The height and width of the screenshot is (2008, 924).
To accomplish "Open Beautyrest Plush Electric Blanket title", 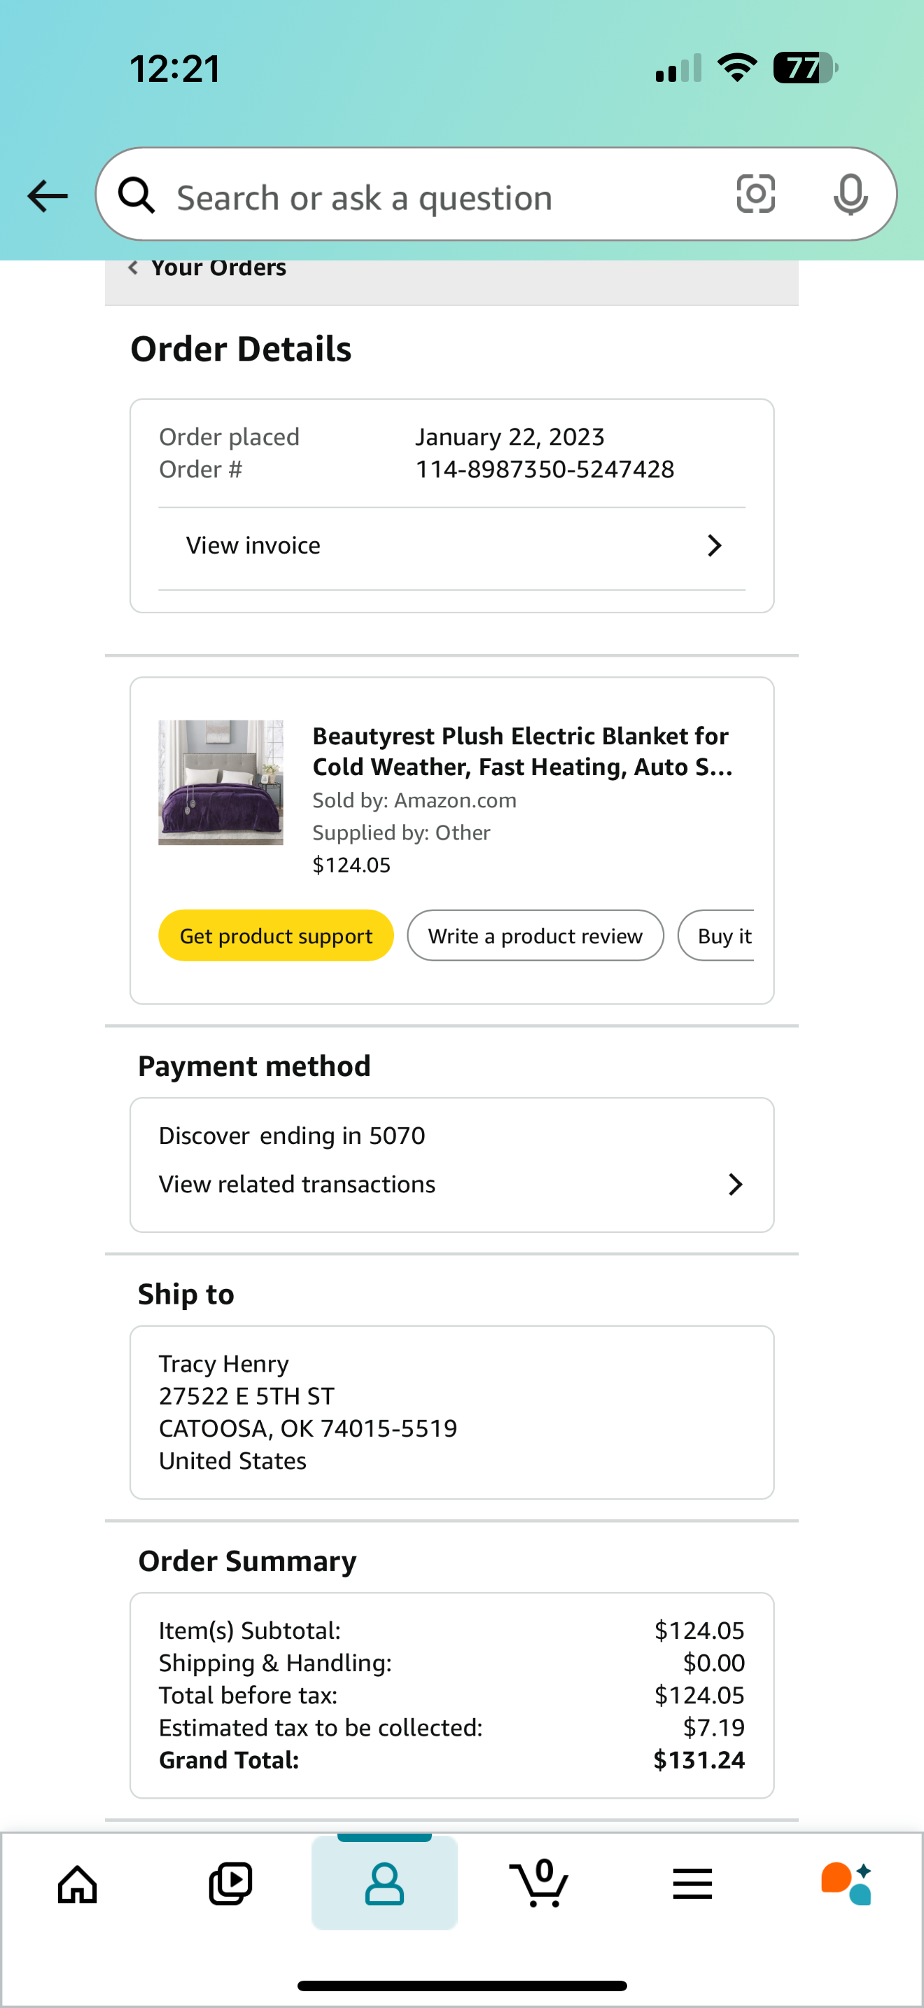I will (522, 751).
